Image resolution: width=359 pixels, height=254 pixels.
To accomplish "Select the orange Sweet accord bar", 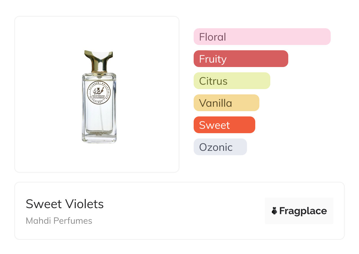I will 224,125.
